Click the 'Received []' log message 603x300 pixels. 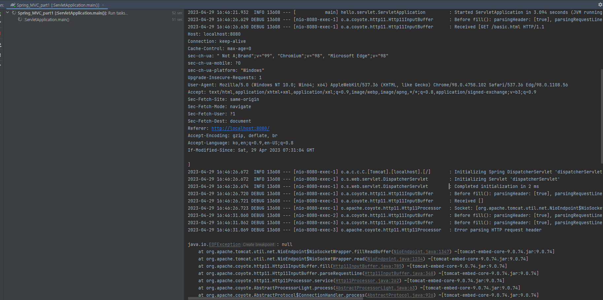(x=469, y=201)
